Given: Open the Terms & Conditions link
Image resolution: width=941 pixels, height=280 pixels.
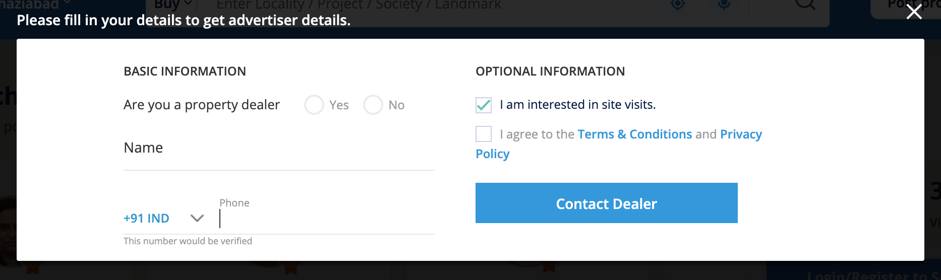Looking at the screenshot, I should click(x=634, y=134).
